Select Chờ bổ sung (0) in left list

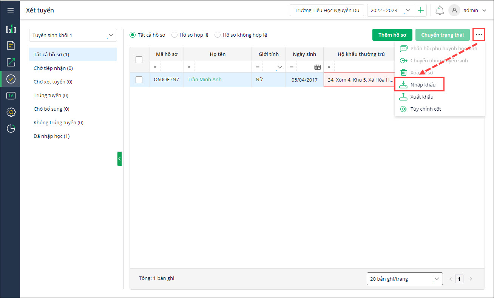point(73,109)
